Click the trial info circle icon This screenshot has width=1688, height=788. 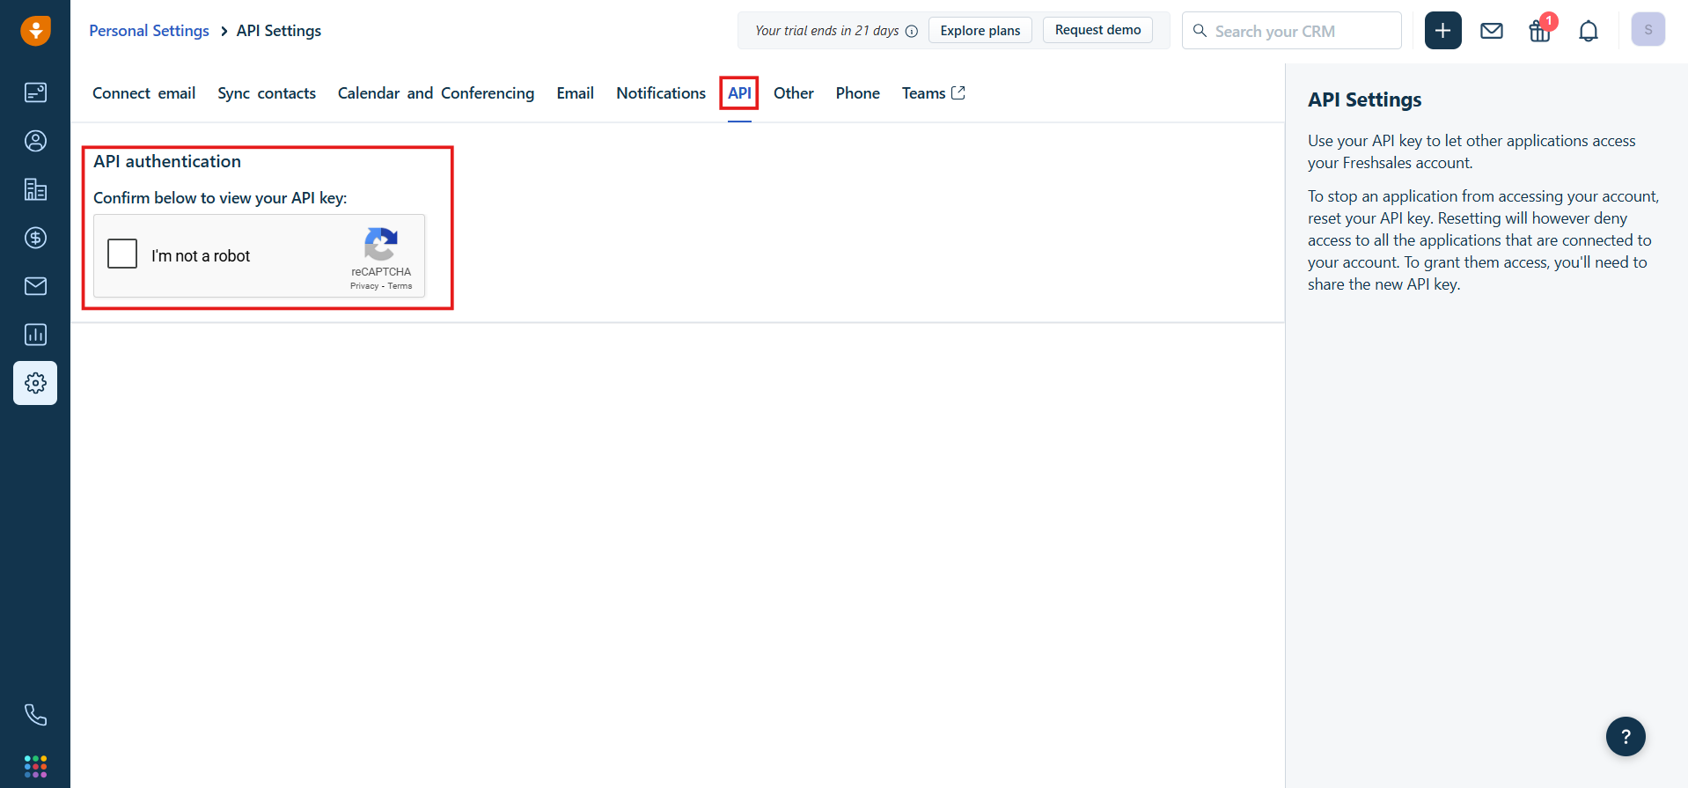(x=912, y=31)
